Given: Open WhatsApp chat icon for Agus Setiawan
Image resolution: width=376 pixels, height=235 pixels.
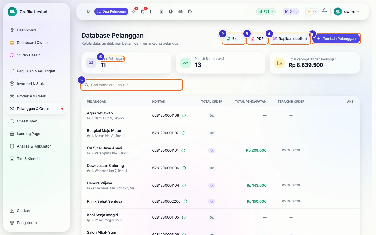Looking at the screenshot, I should 184,115.
